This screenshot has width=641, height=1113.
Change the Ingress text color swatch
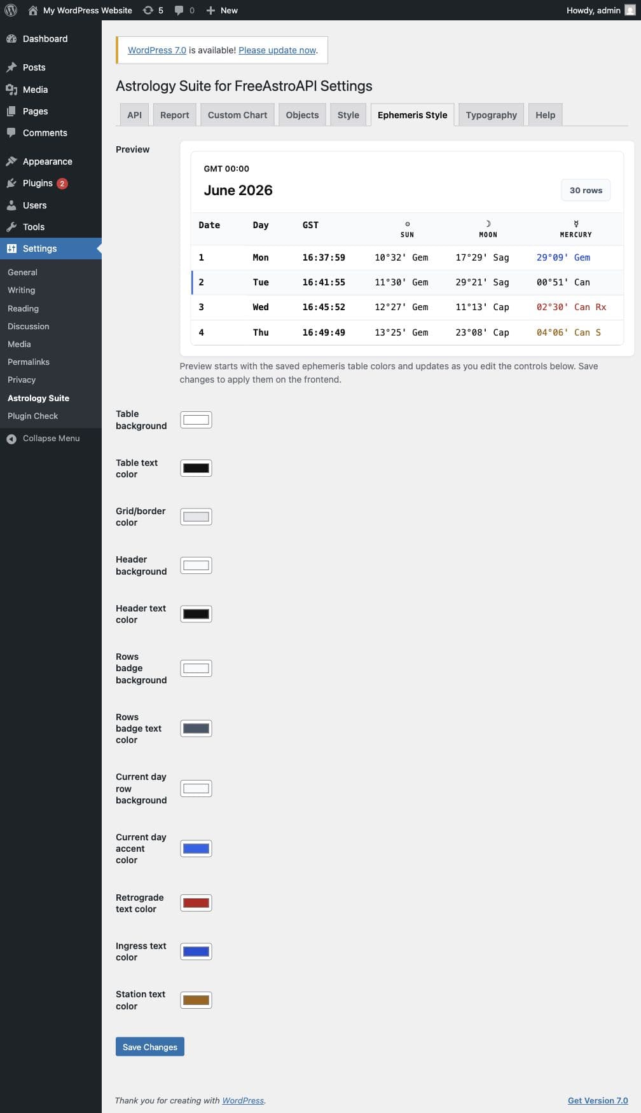196,952
